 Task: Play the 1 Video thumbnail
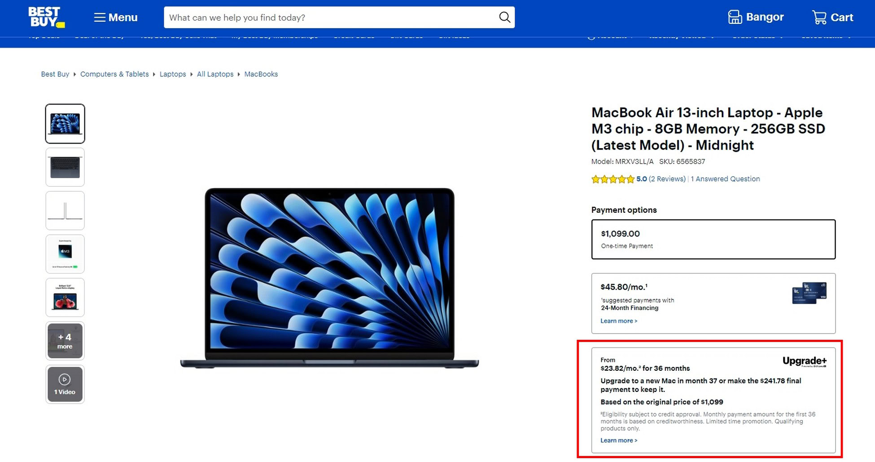(x=65, y=384)
